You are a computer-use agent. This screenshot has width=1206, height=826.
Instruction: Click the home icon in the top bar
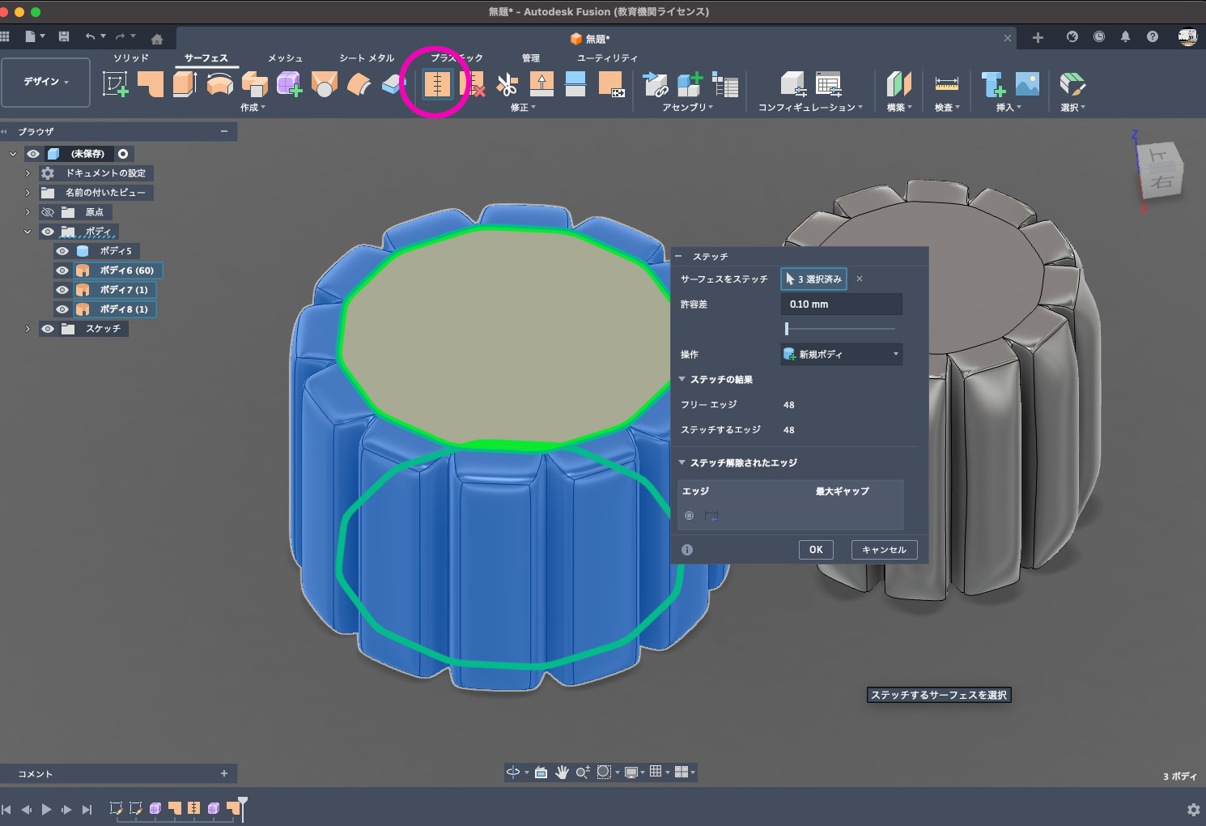157,38
